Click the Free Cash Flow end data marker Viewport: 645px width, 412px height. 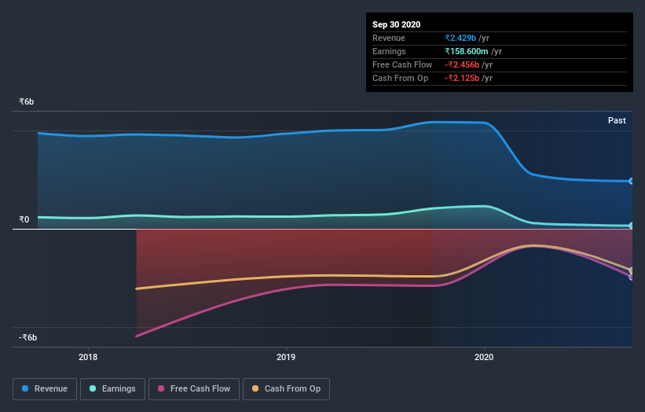pyautogui.click(x=632, y=277)
